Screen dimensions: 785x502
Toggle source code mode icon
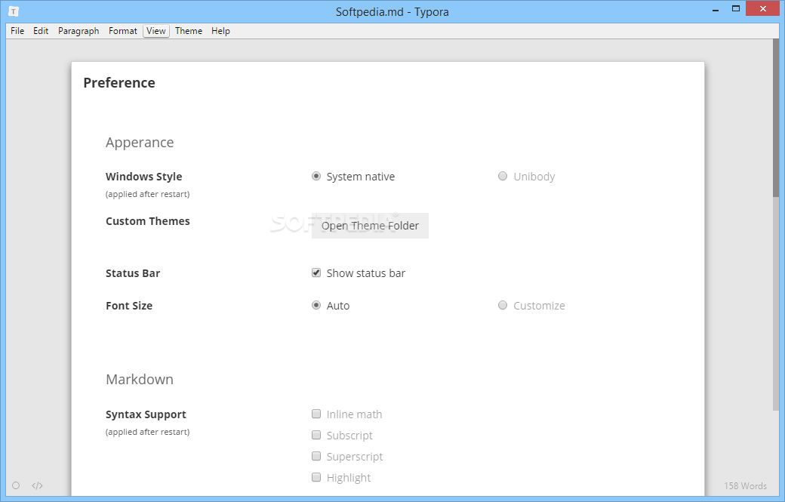(x=38, y=485)
